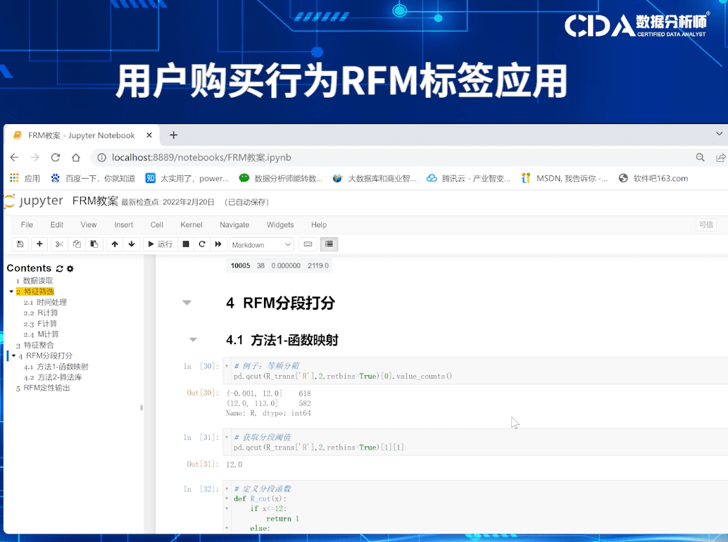Restart kernel and rerun all fast-forward icon
Viewport: 728px width, 542px height.
click(x=218, y=244)
